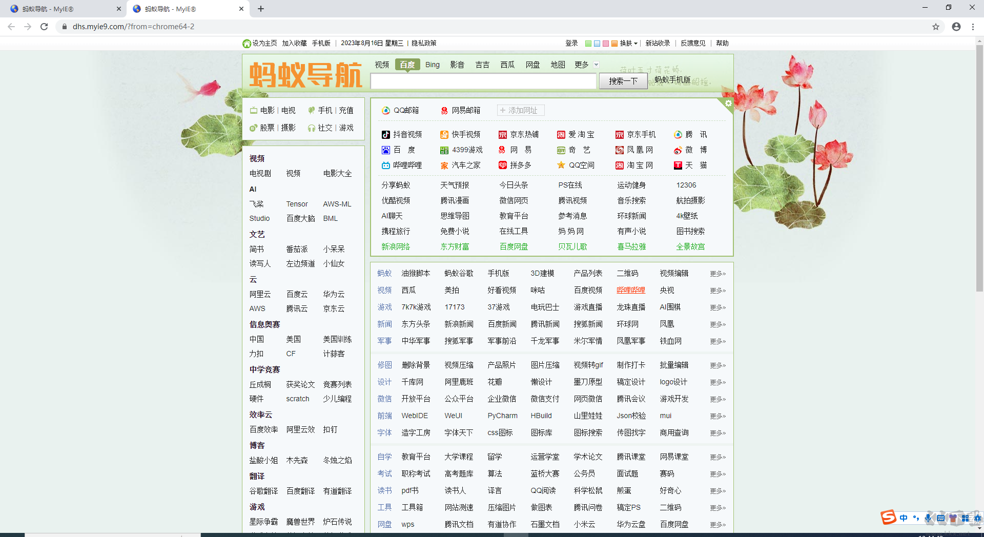Toggle punctuation mode in Sogou toolbar
Image resolution: width=984 pixels, height=537 pixels.
click(x=916, y=519)
